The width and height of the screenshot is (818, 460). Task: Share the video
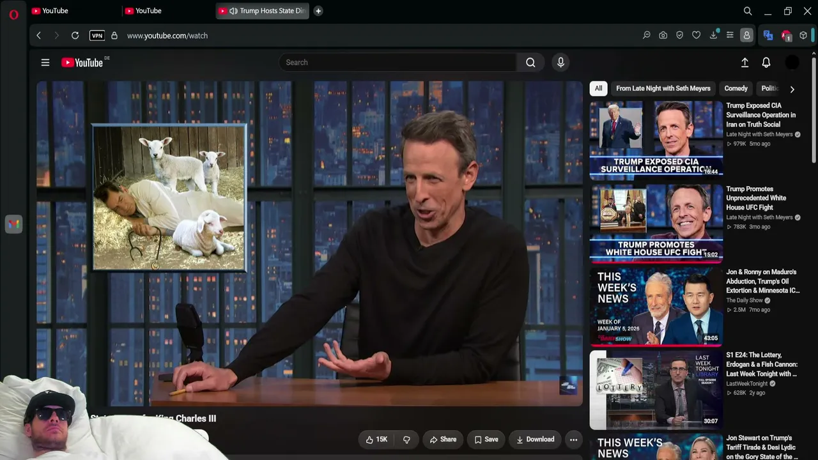(443, 440)
